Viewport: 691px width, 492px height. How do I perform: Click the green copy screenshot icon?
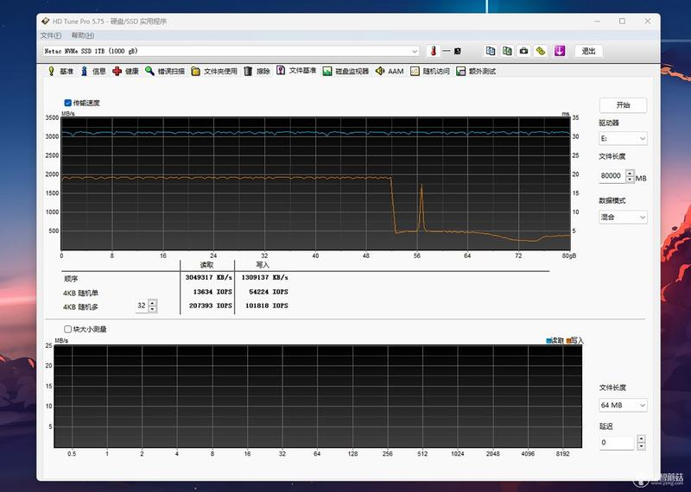tap(507, 51)
